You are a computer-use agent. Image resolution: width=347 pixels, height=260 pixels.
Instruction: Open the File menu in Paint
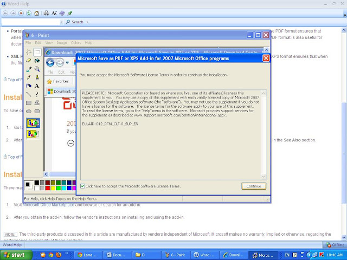28,43
